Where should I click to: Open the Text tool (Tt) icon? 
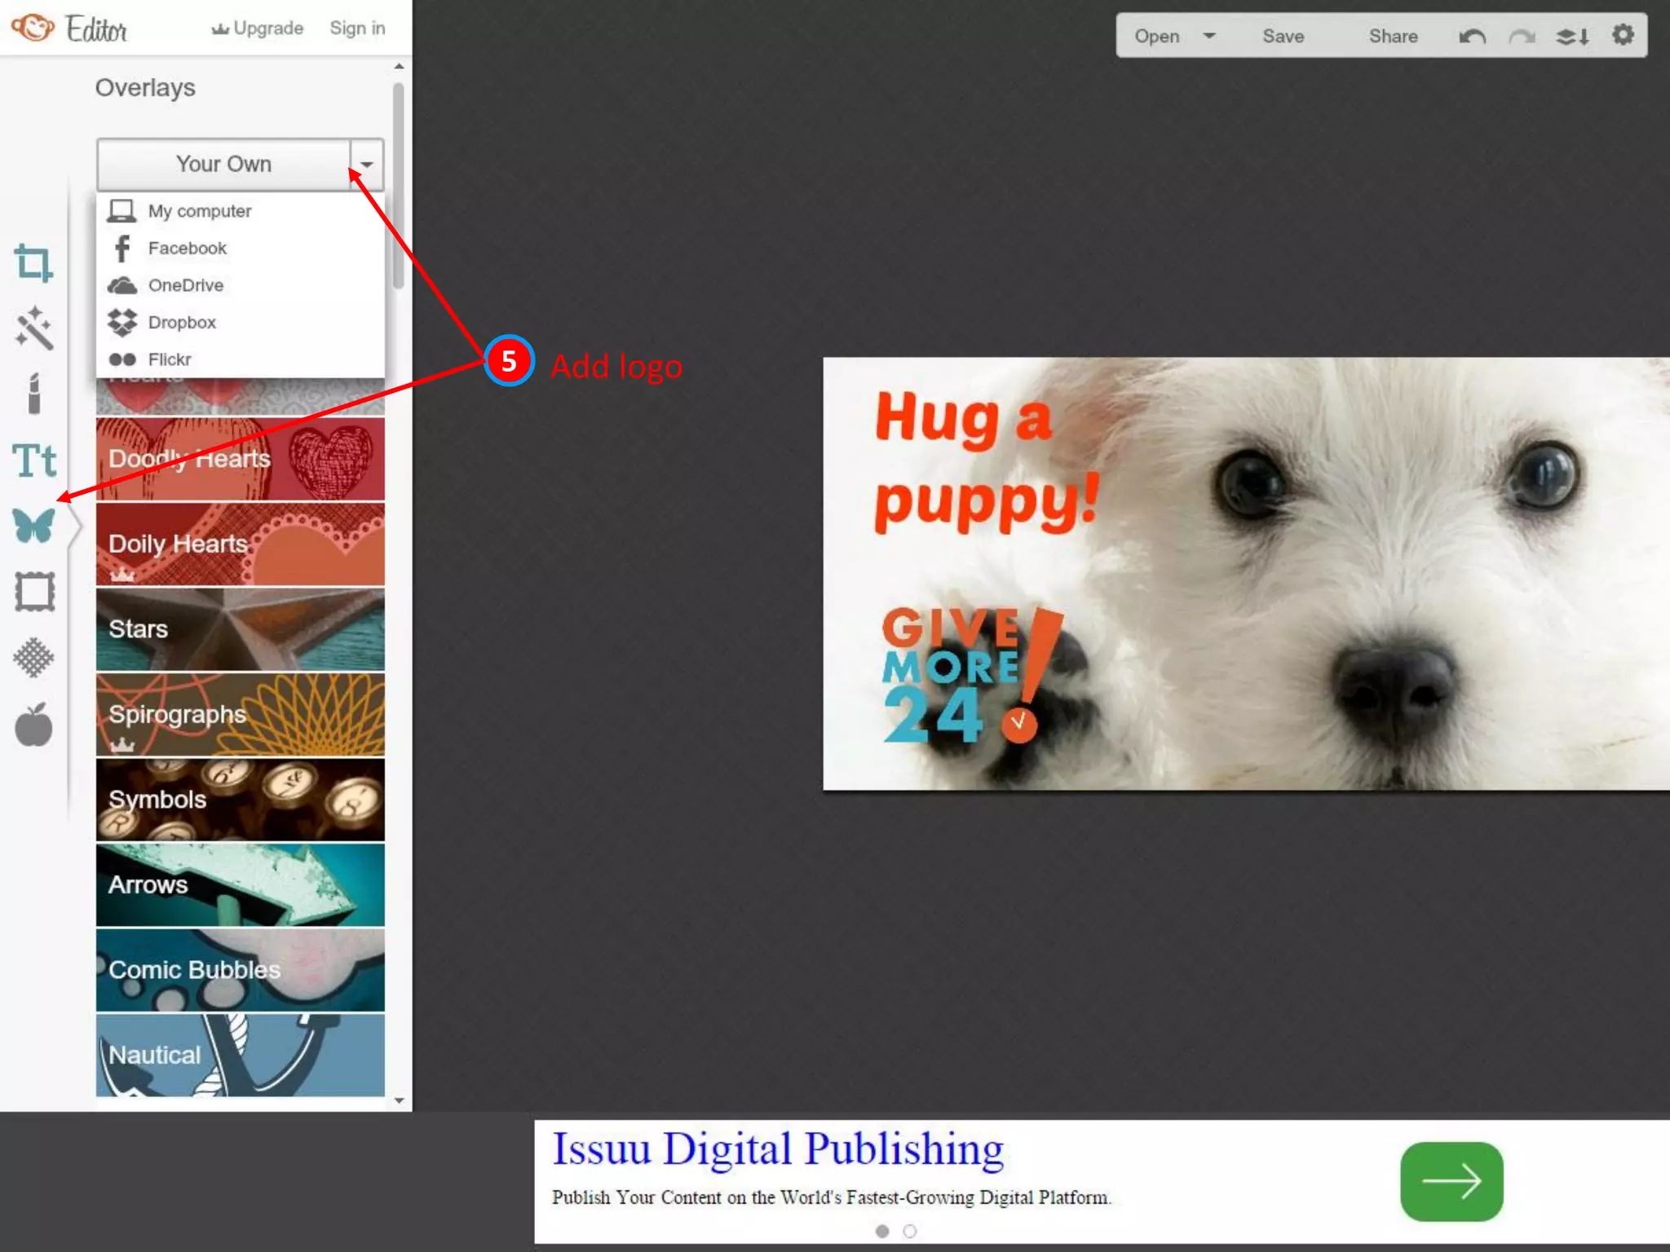[x=33, y=461]
